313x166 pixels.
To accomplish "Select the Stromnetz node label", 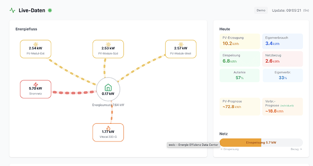I will (x=35, y=93).
